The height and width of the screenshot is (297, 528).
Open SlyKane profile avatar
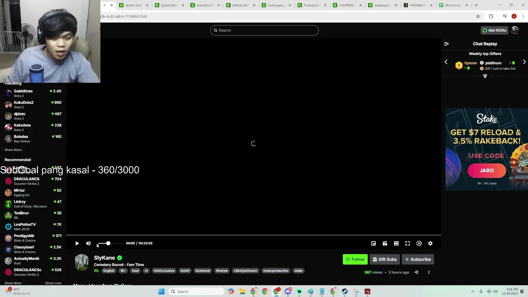[82, 262]
